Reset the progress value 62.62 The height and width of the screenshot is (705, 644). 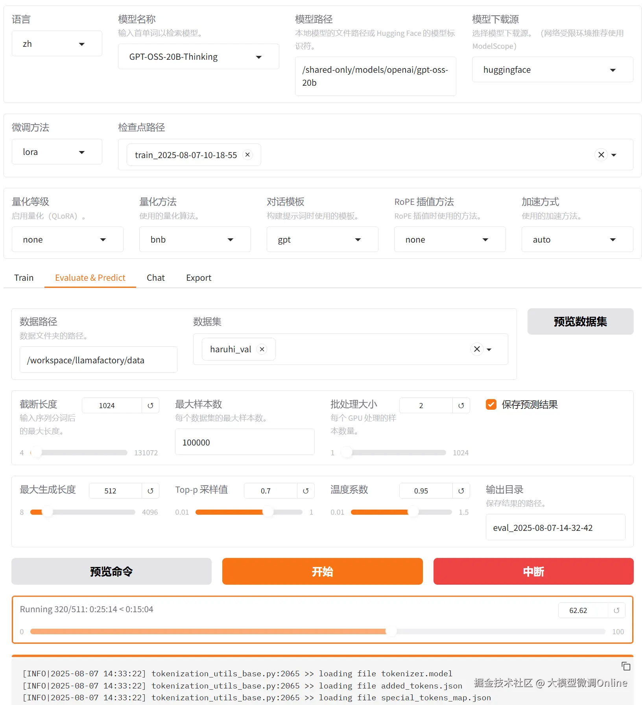point(616,610)
